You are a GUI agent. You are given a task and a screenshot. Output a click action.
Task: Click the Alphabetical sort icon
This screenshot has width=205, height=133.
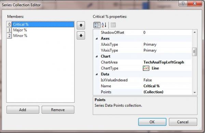[104, 25]
